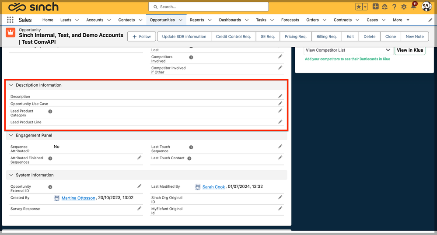Click the Global Actions plus icon

(375, 7)
